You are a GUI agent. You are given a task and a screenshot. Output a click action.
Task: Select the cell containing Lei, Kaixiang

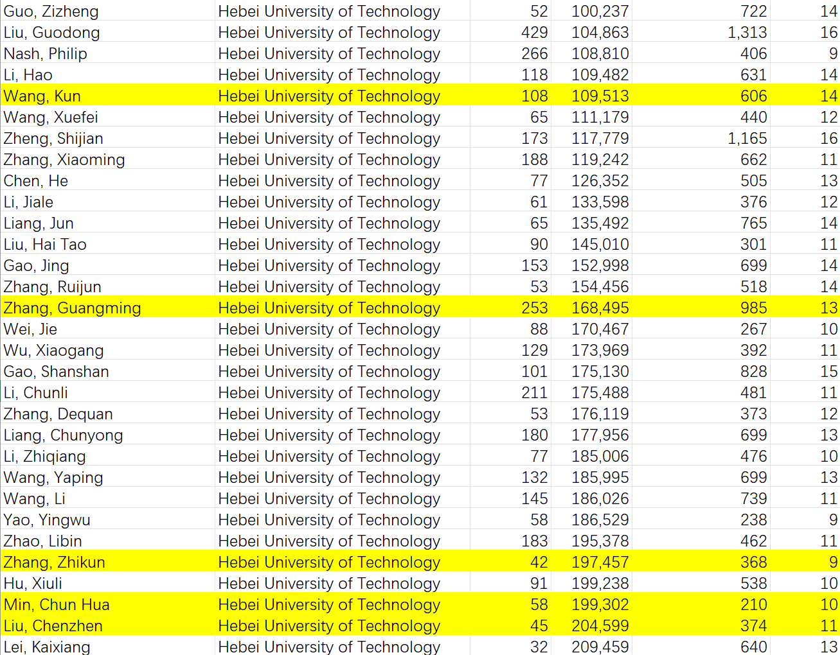coord(47,647)
